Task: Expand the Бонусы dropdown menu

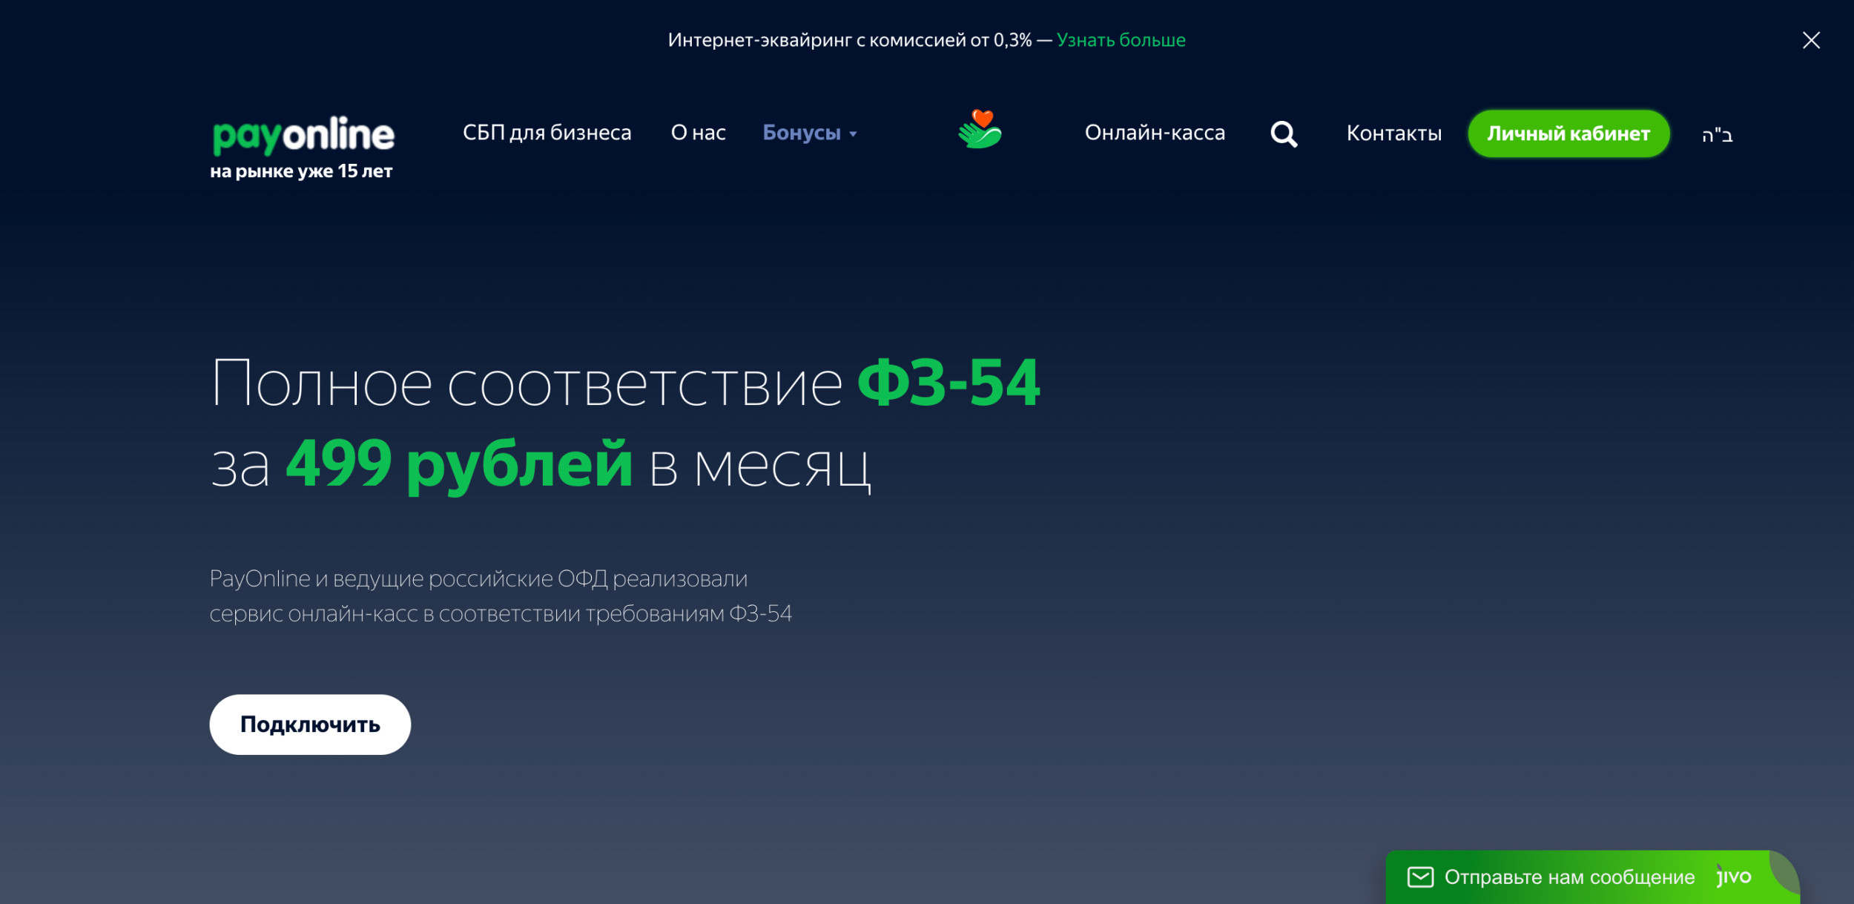Action: pyautogui.click(x=802, y=133)
